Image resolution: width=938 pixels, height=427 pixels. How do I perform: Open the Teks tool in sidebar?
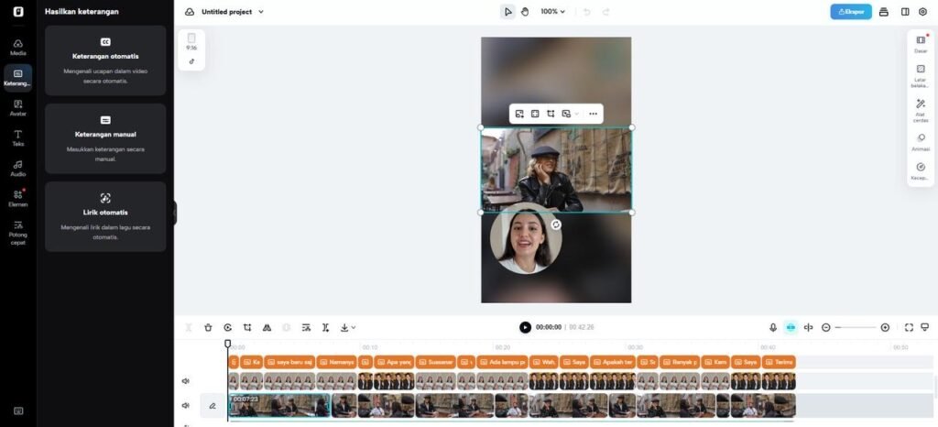click(17, 137)
